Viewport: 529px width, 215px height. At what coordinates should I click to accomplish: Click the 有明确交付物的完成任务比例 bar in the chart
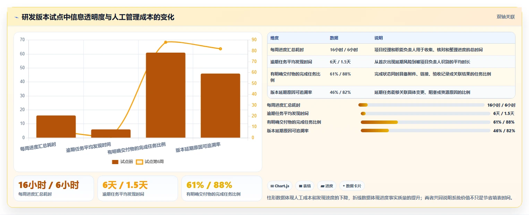tap(165, 95)
